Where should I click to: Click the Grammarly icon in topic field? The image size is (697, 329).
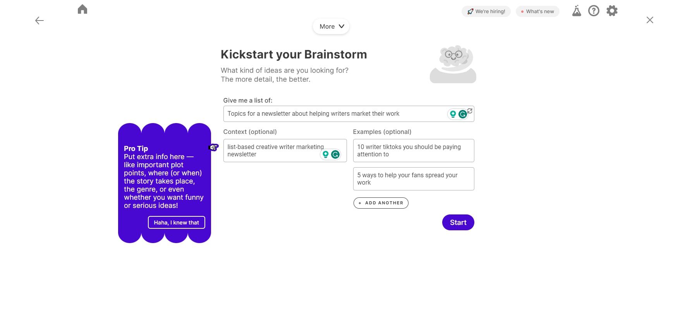462,114
